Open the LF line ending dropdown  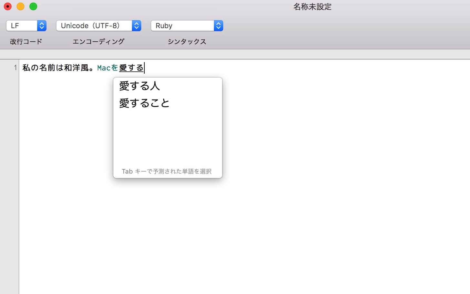[x=26, y=26]
